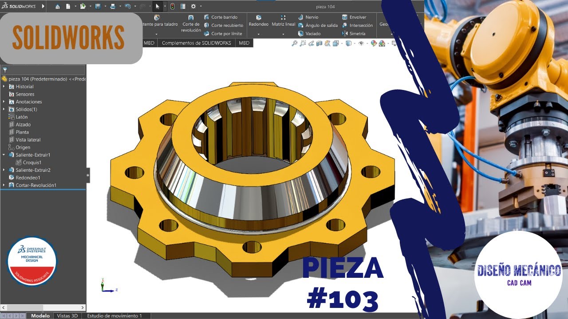Select the Corte de revolución tool
Screen dimensions: 568x319
pos(191,24)
